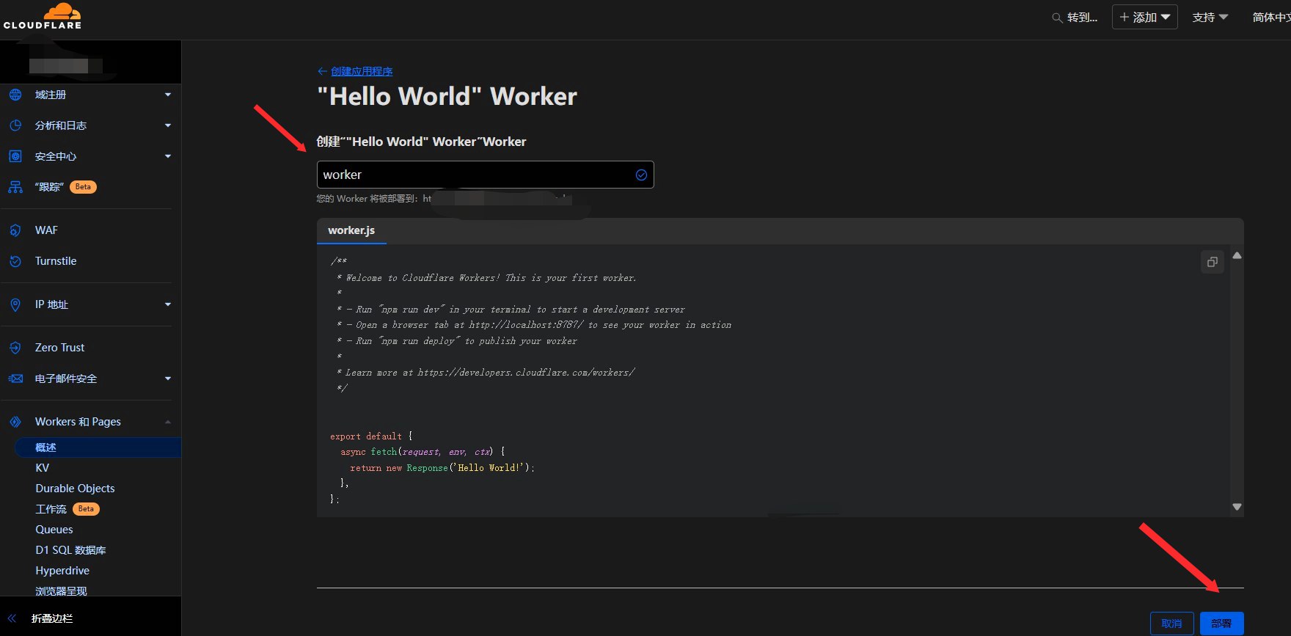Screen dimensions: 1291x636
Task: Expand the 分析和日志 section arrow
Action: point(168,125)
